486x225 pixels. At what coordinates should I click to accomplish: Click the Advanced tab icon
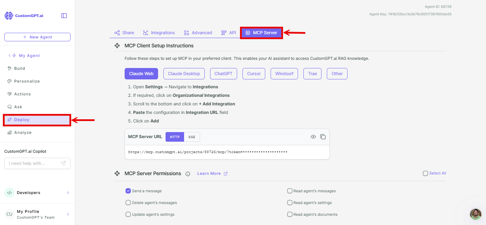187,33
